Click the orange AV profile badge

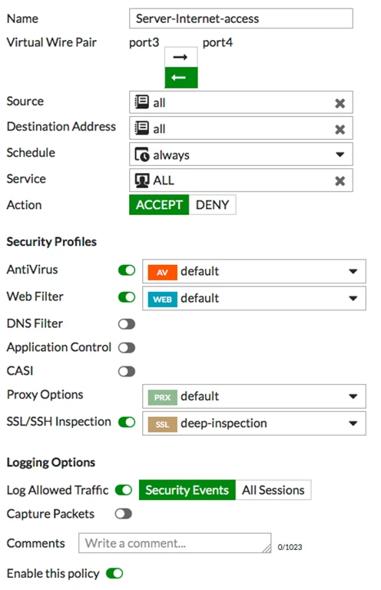point(163,272)
